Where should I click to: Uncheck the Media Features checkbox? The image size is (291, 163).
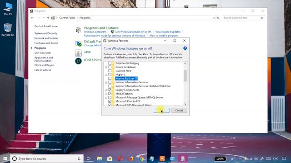(110, 94)
